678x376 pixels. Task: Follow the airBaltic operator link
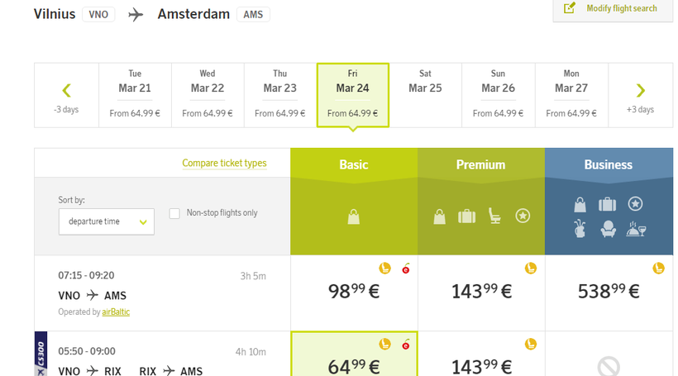click(x=116, y=312)
